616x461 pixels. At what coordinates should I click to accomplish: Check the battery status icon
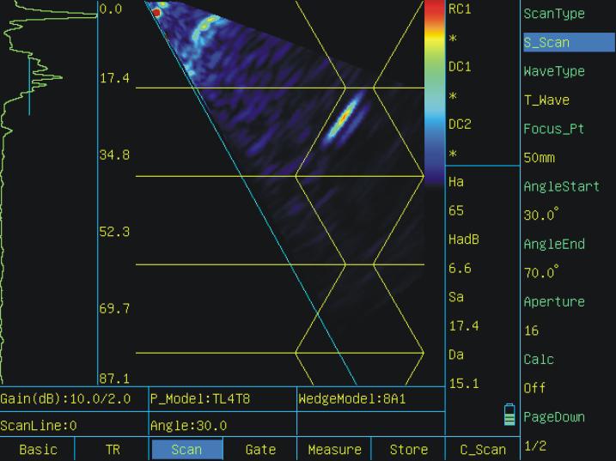[x=509, y=416]
